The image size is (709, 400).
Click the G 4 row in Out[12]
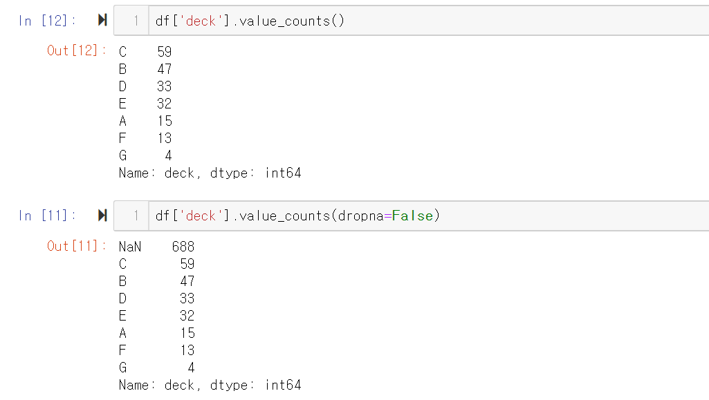[x=145, y=155]
